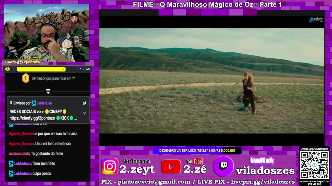
Task: Click the 'CINEFY' word in pinned message
Action: pyautogui.click(x=56, y=112)
